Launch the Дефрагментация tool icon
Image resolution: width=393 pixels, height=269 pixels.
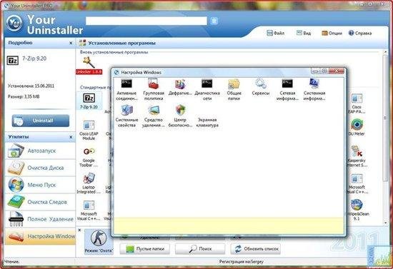pyautogui.click(x=180, y=88)
